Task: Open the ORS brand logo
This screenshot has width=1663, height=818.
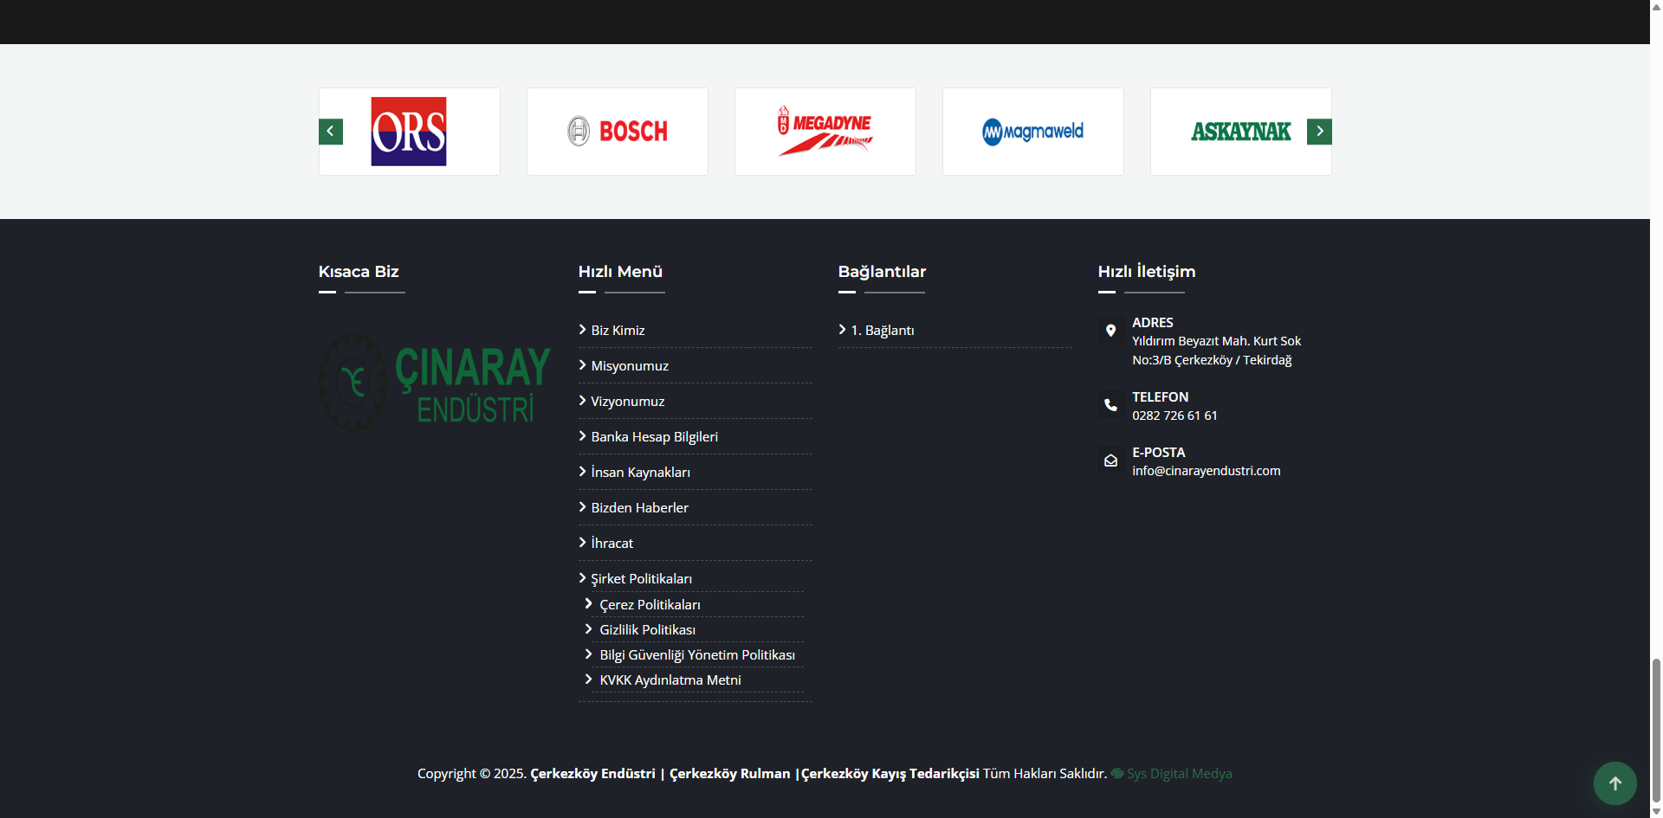Action: point(409,132)
